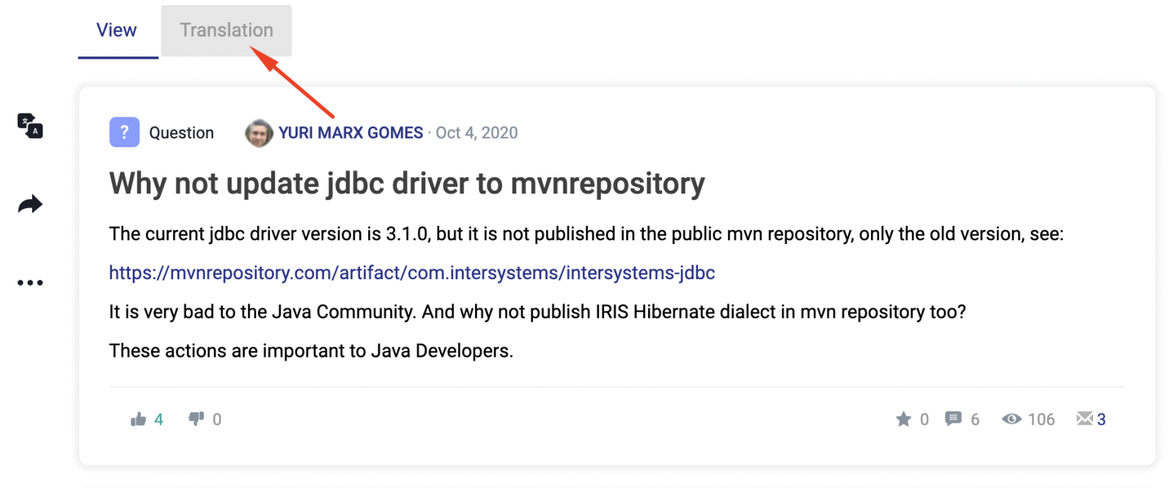Open the three-dots more options menu
This screenshot has width=1173, height=488.
[30, 283]
